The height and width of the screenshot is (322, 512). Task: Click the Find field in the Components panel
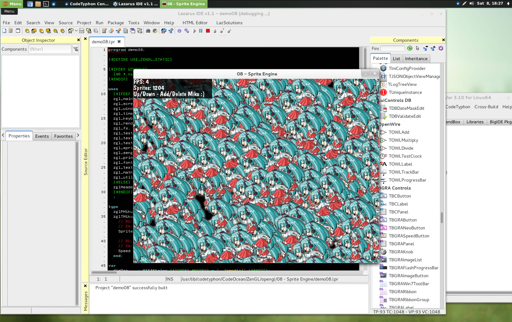tap(393, 48)
